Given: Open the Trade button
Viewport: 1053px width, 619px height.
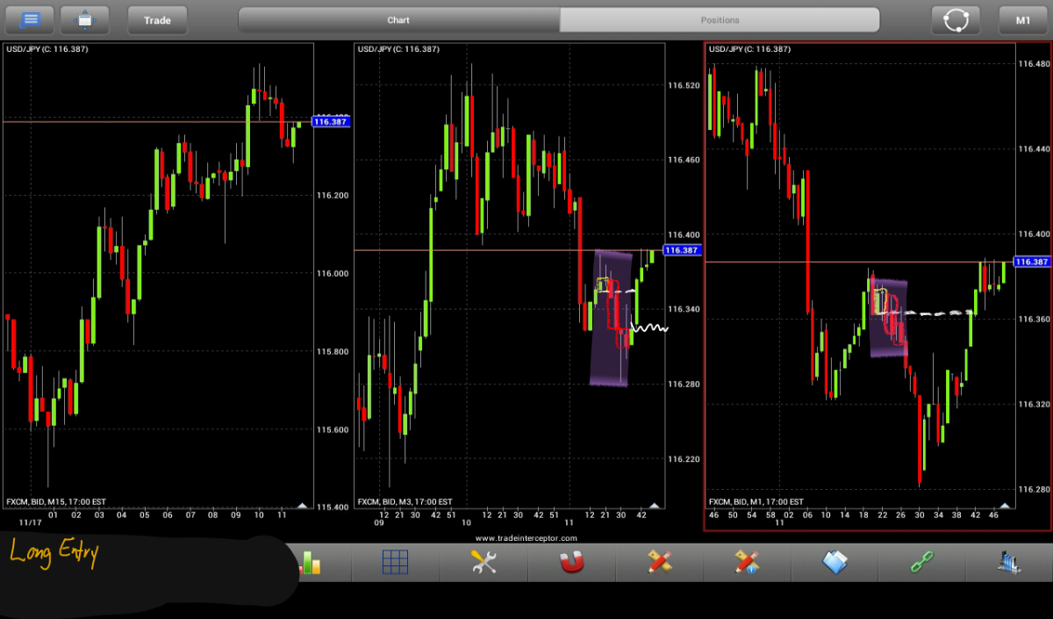Looking at the screenshot, I should pyautogui.click(x=157, y=19).
